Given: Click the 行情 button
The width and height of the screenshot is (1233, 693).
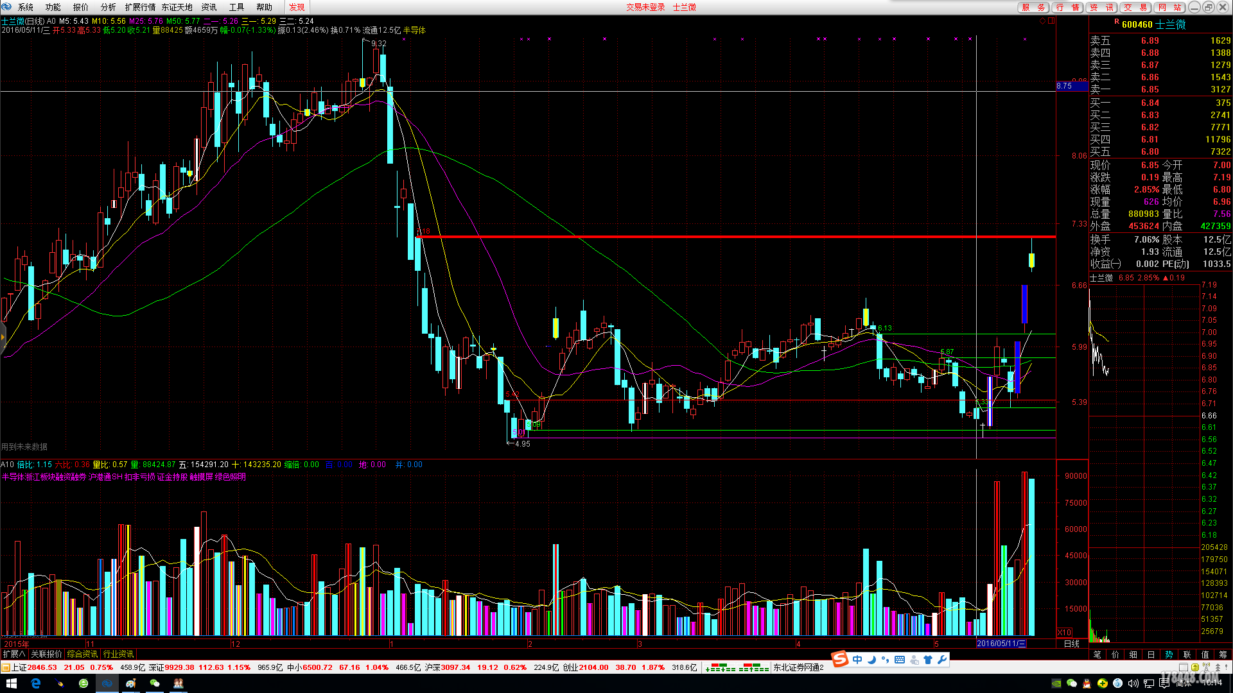Looking at the screenshot, I should point(1067,7).
